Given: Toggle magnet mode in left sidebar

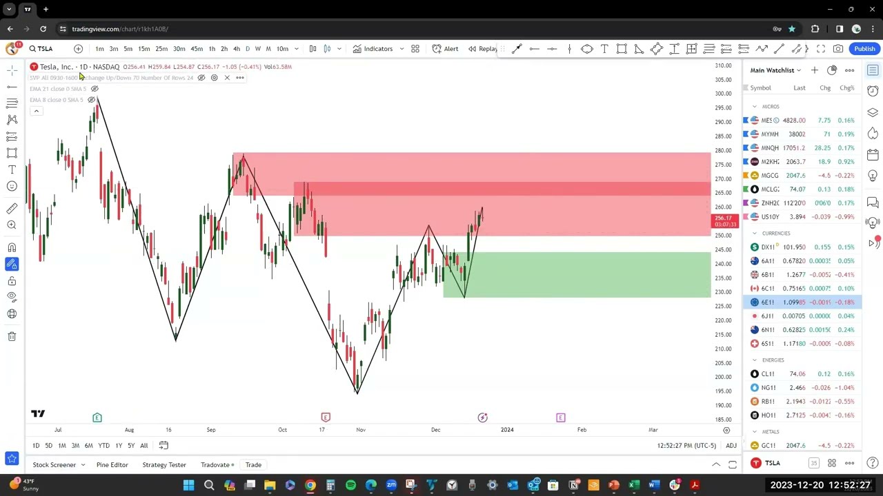Looking at the screenshot, I should [x=12, y=248].
